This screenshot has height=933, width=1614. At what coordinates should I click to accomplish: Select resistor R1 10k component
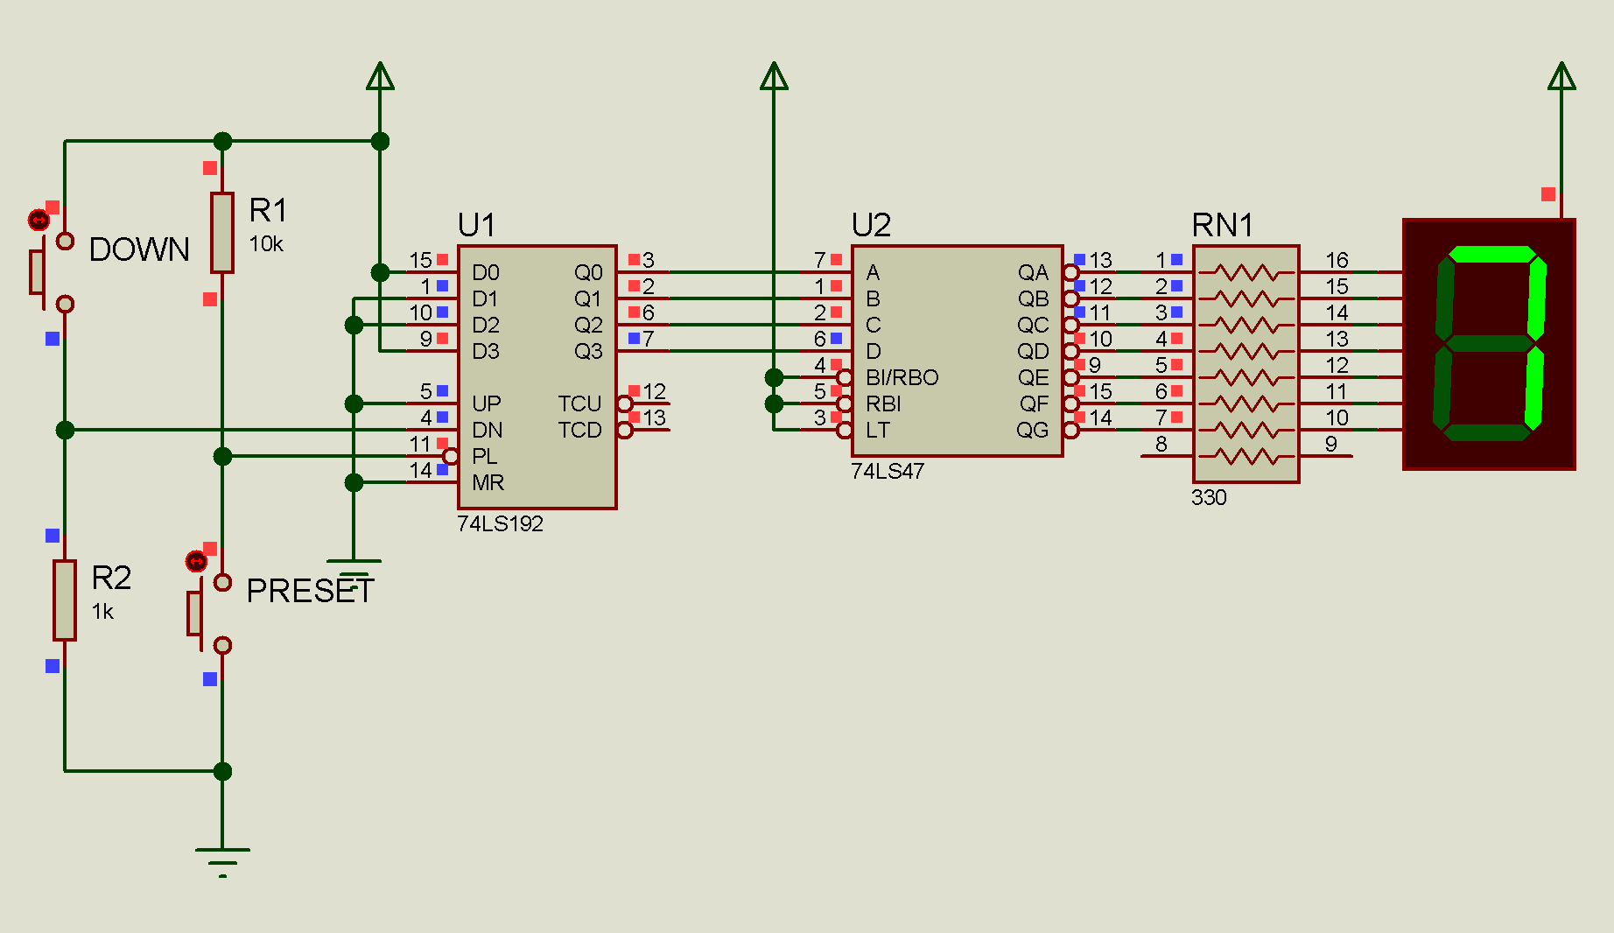click(x=222, y=233)
